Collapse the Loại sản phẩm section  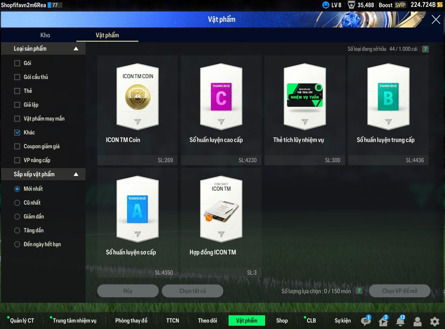click(76, 49)
